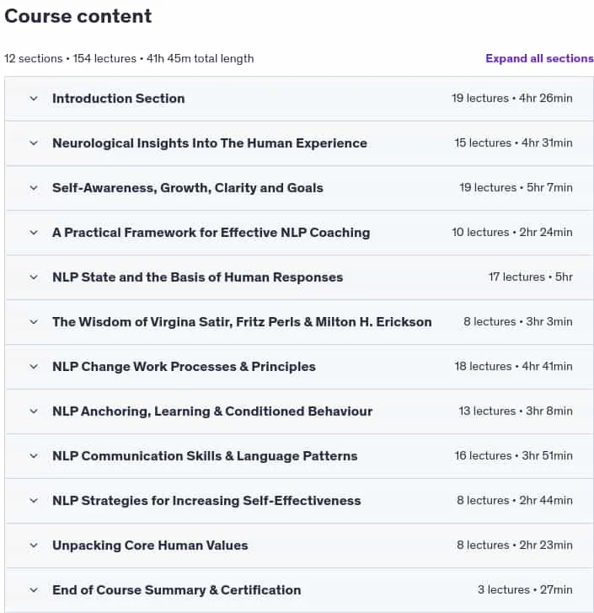Open chevron for NLP Anchoring, Learning & Conditioned Behaviour
Screen dimensions: 594x613
click(x=34, y=411)
